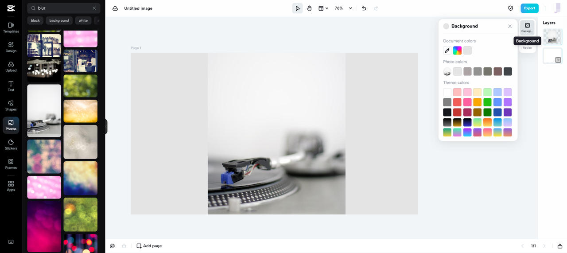Open the Text panel

pyautogui.click(x=11, y=86)
